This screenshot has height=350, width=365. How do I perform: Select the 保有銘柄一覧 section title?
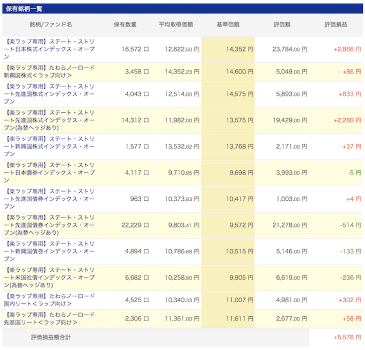24,9
